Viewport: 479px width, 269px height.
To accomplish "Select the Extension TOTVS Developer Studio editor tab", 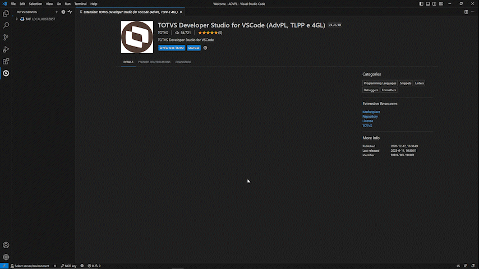I will tap(130, 12).
